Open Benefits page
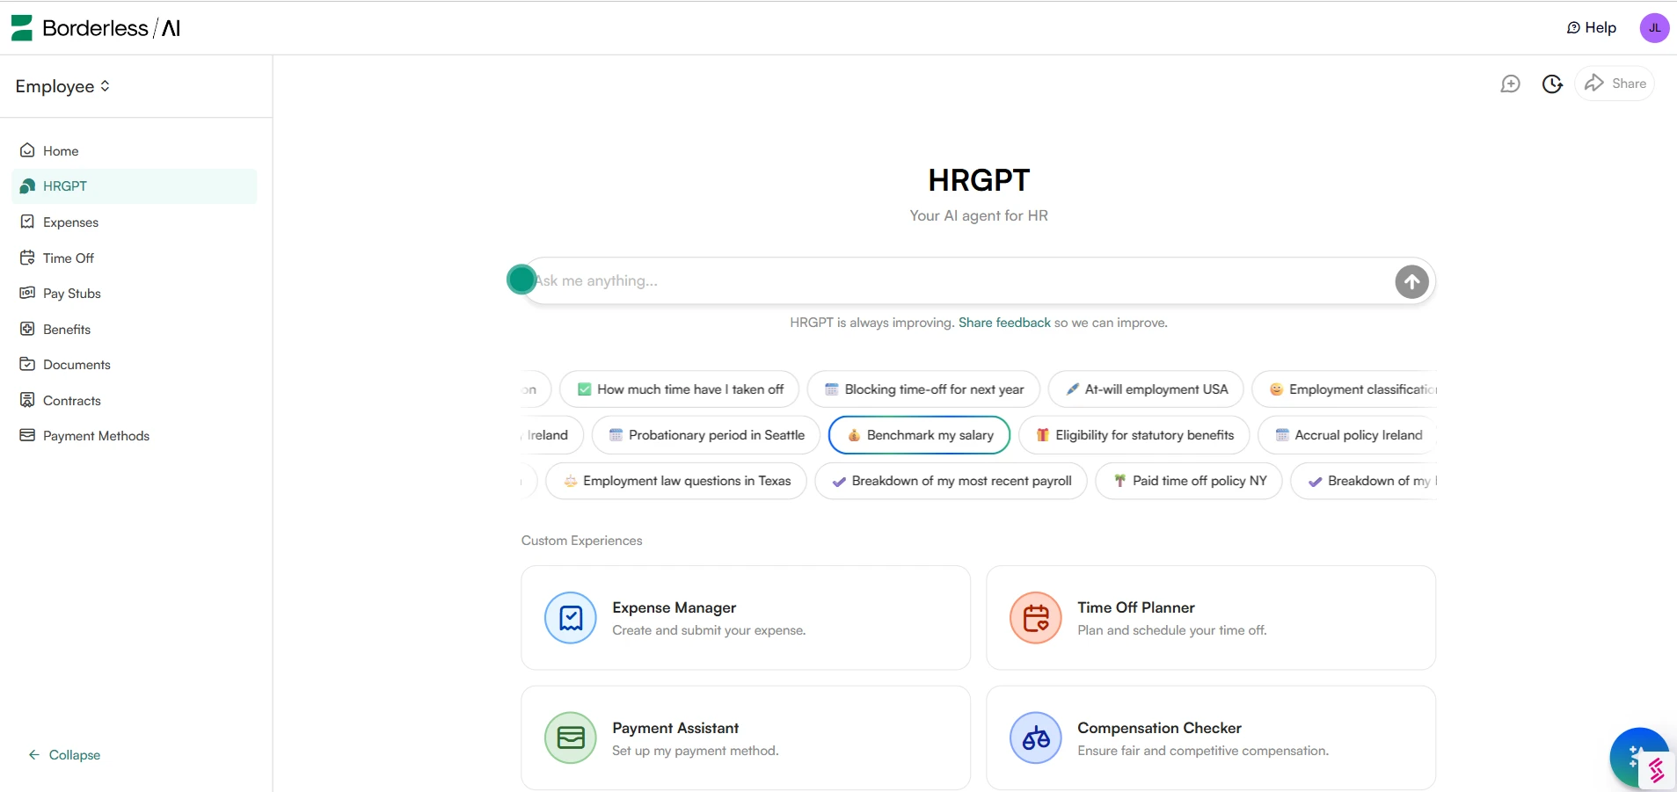 click(x=135, y=330)
